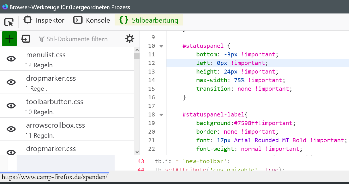Click the Stil-Dokumente filtern field

(77, 39)
